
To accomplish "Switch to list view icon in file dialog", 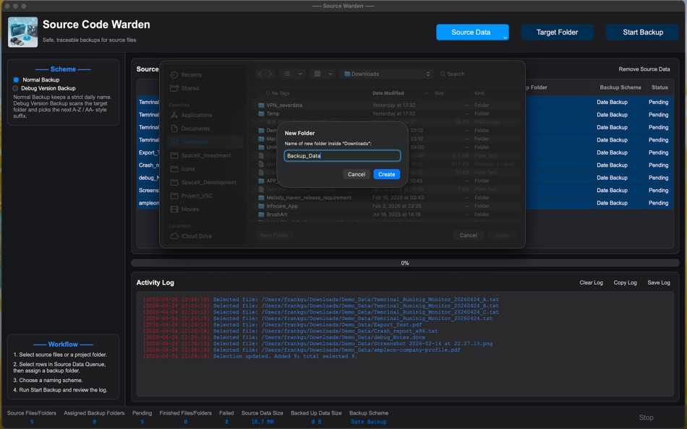I will pos(287,74).
